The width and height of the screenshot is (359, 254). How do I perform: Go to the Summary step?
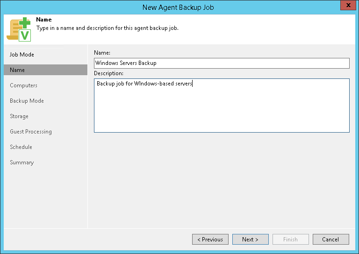22,162
